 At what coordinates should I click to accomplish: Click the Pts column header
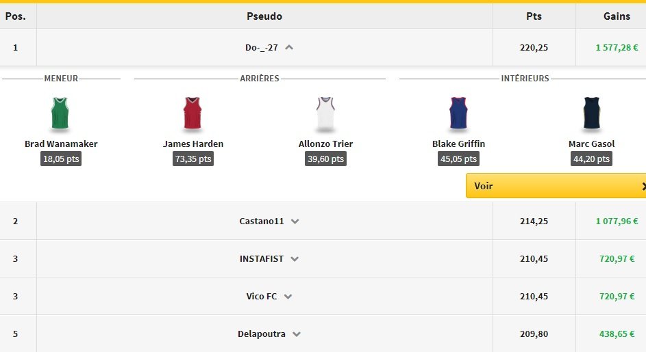534,16
